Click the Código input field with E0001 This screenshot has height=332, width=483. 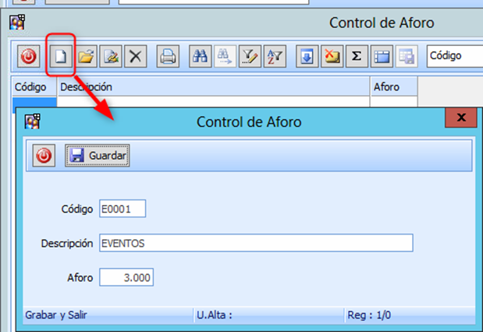pos(122,210)
